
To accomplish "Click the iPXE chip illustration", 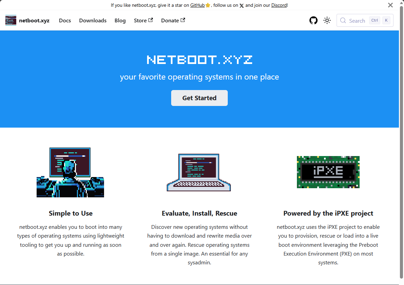I will click(x=328, y=172).
